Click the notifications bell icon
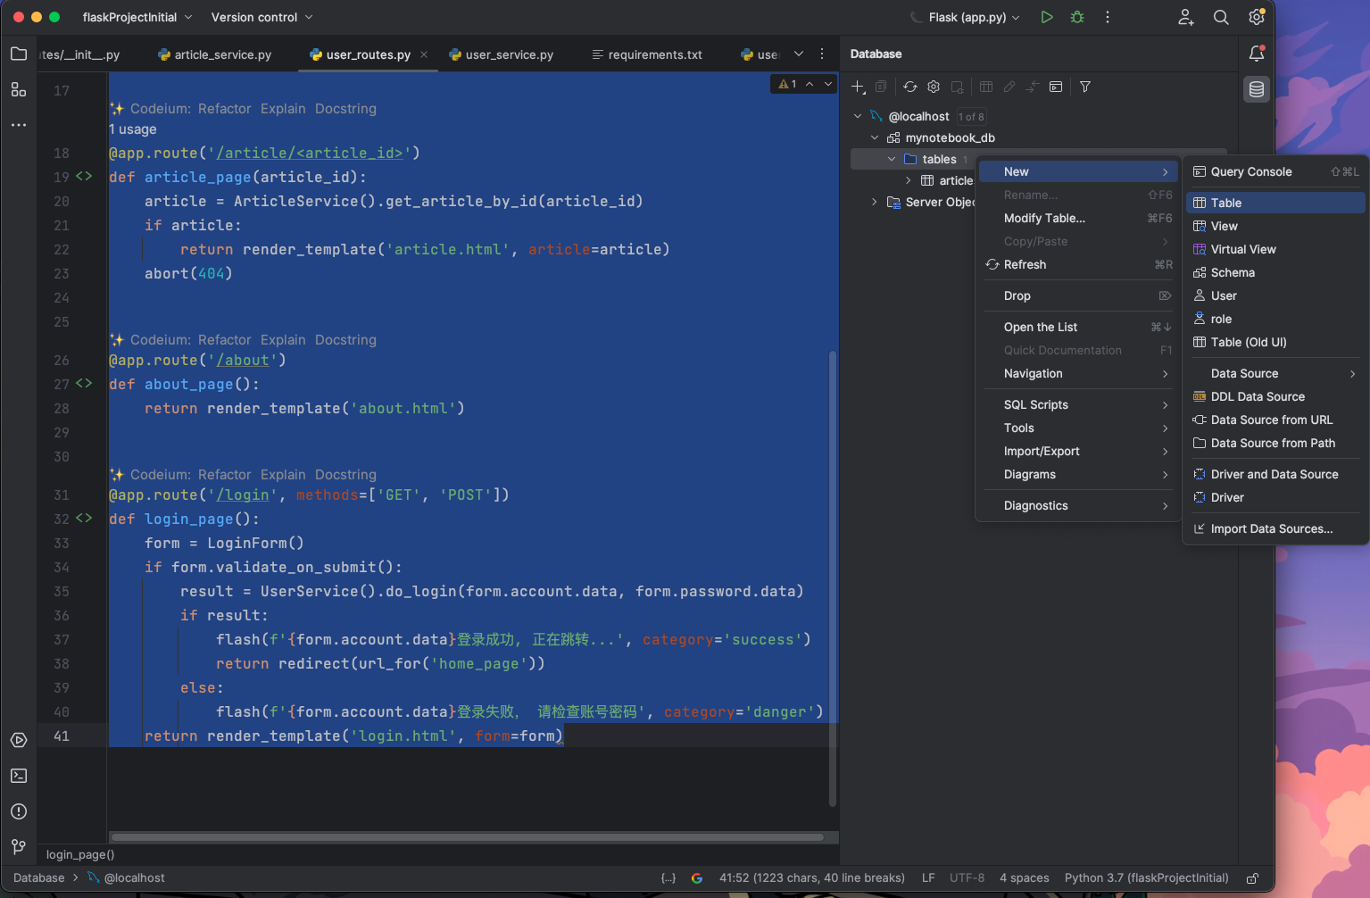Screen dimensions: 1370x898 1257,54
